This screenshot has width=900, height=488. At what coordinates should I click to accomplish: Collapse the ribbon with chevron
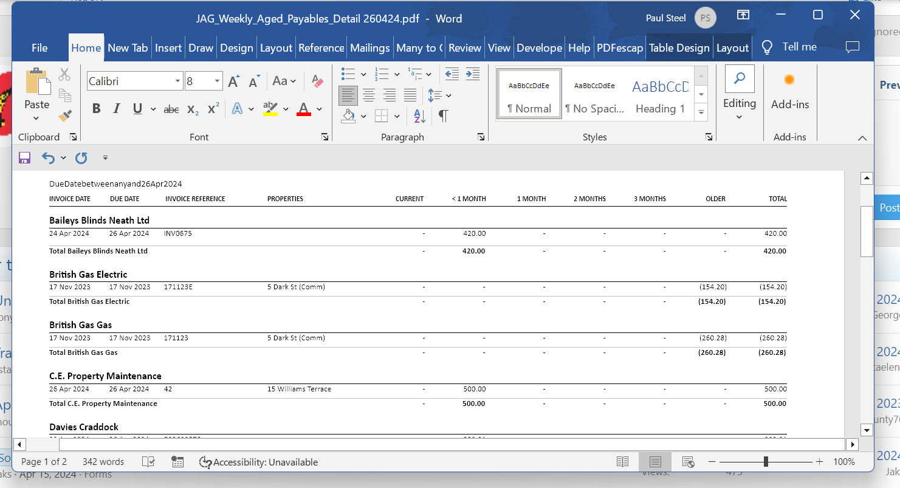tap(862, 139)
